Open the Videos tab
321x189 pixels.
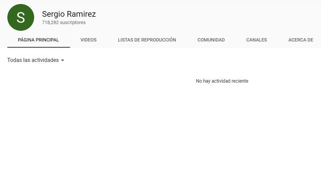88,40
